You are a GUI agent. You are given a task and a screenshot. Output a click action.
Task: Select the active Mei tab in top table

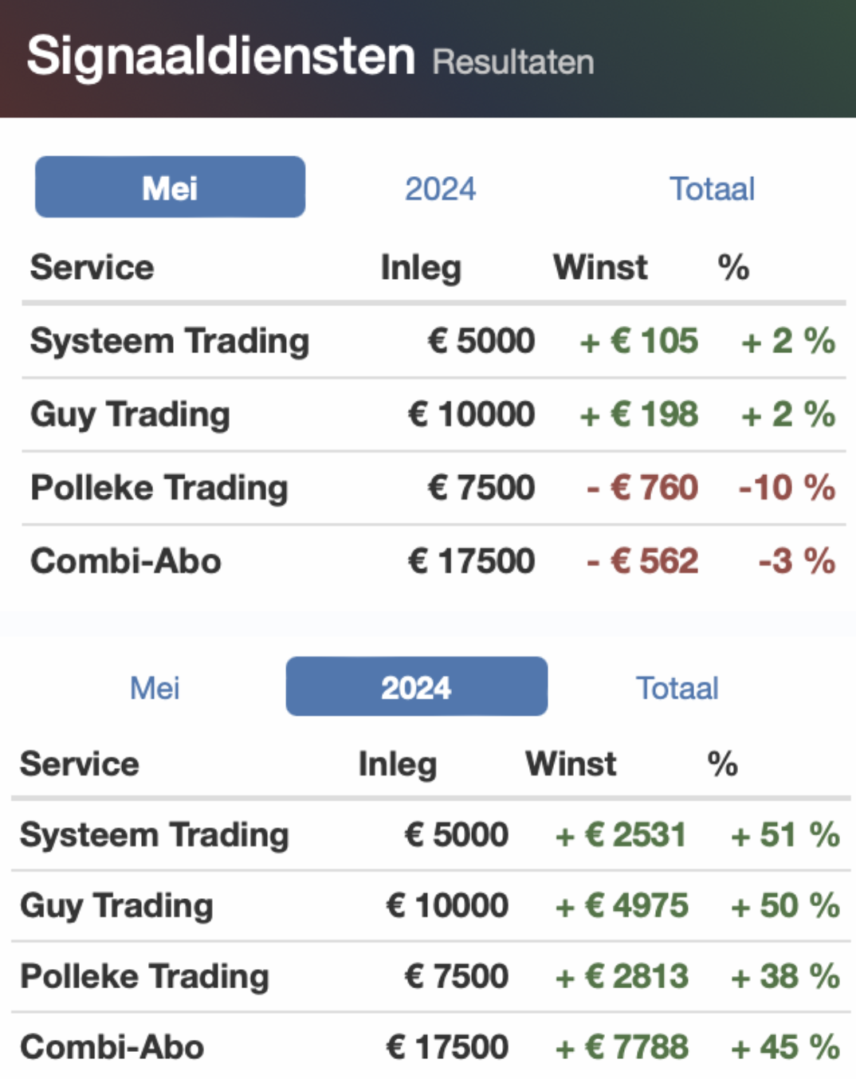tap(170, 187)
